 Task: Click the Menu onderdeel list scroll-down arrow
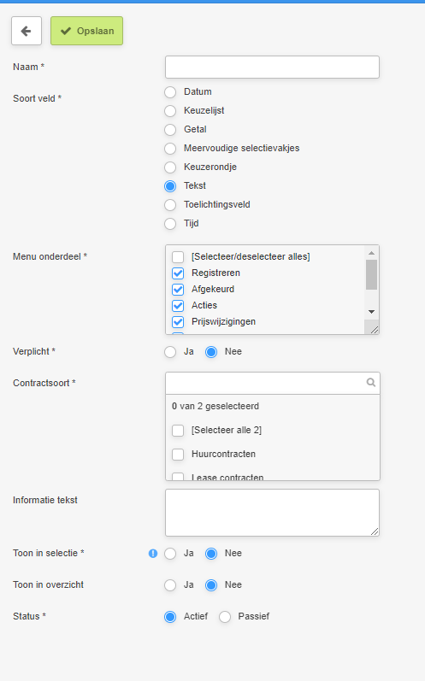(371, 311)
